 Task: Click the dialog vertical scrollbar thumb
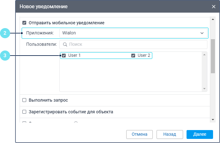[213, 57]
